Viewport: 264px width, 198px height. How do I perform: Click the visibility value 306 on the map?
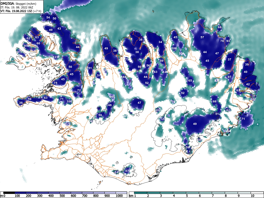pyautogui.click(x=181, y=53)
